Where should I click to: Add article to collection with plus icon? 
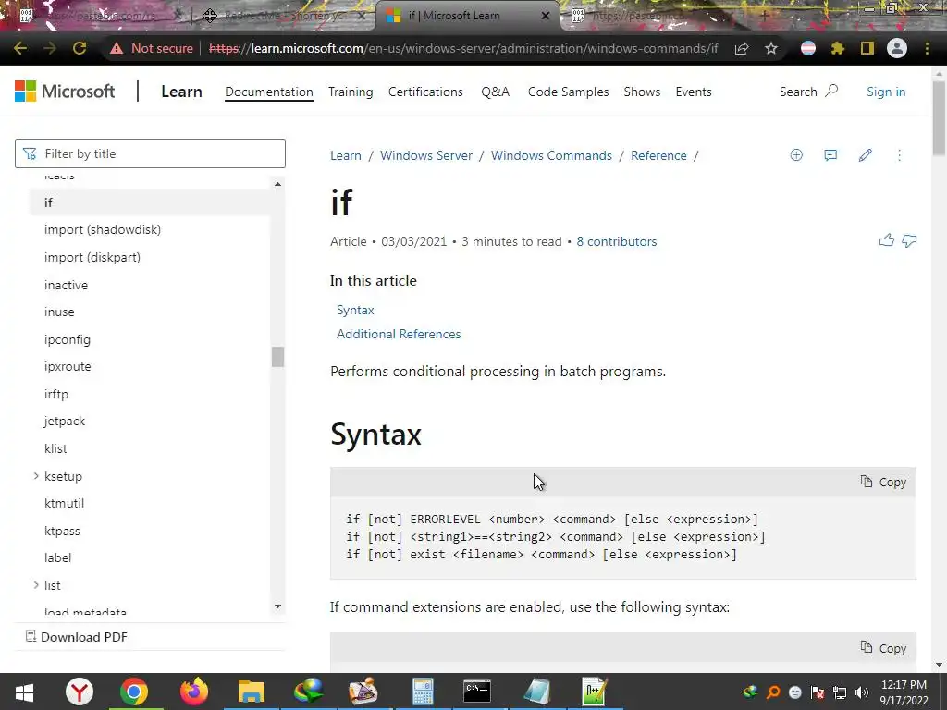coord(796,155)
